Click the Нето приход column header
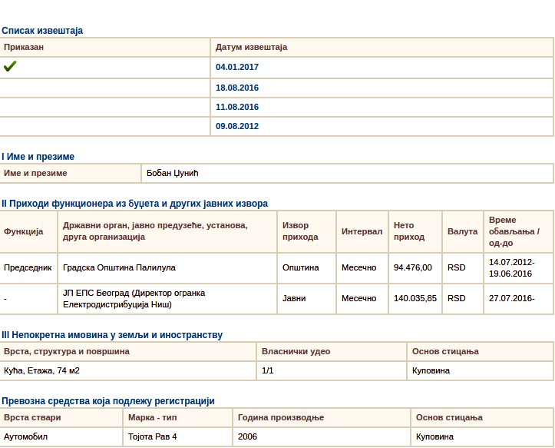 coord(409,231)
